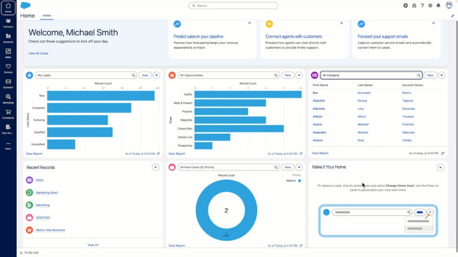Open Predict sales in your pipeline

[x=198, y=37]
